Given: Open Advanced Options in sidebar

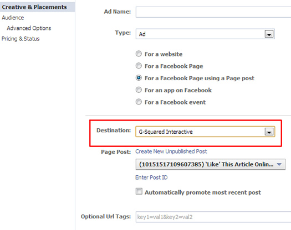Looking at the screenshot, I should (x=29, y=28).
